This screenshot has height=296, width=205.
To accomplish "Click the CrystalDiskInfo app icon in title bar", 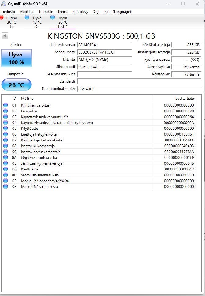I will click(x=3, y=4).
